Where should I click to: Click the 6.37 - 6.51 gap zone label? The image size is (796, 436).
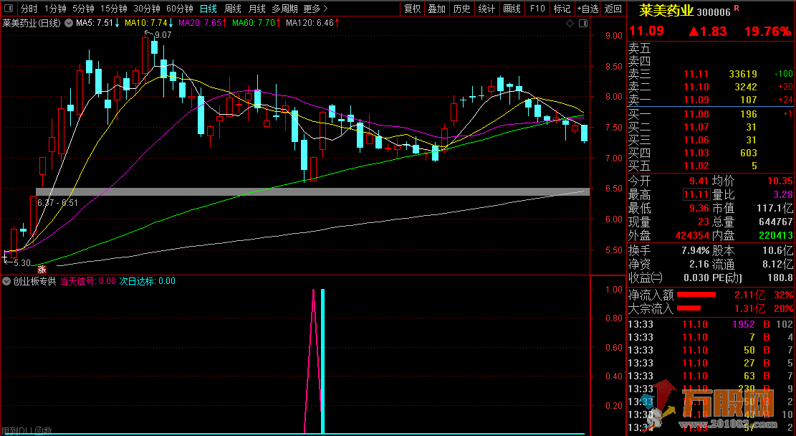(x=57, y=203)
